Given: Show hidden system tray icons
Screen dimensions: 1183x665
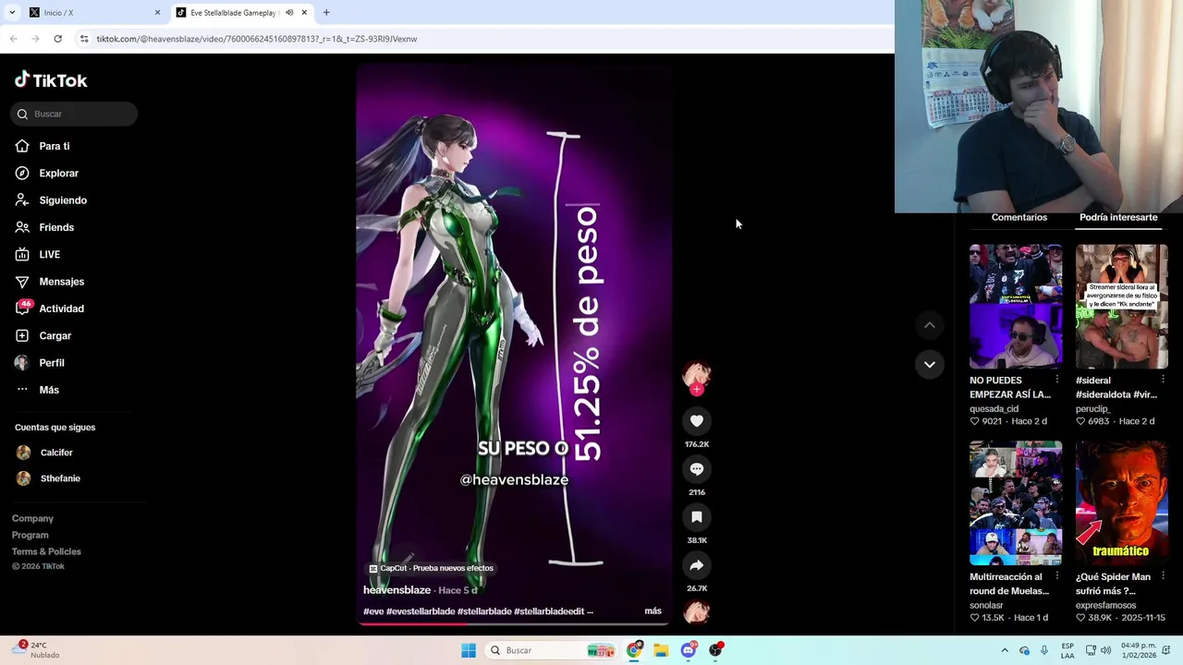Looking at the screenshot, I should [1005, 650].
